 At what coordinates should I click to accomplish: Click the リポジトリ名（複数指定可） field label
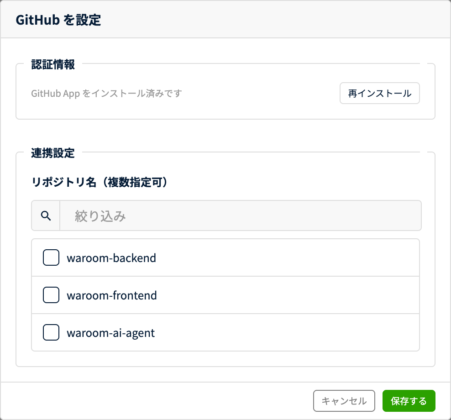(x=100, y=182)
